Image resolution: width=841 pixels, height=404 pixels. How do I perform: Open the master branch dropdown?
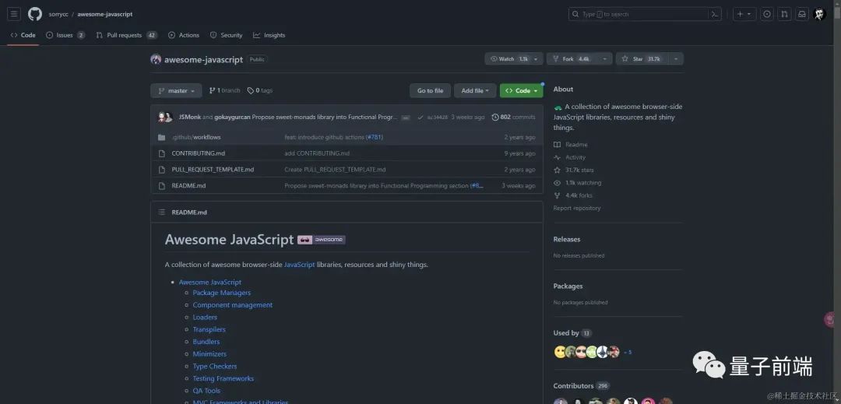(x=176, y=90)
